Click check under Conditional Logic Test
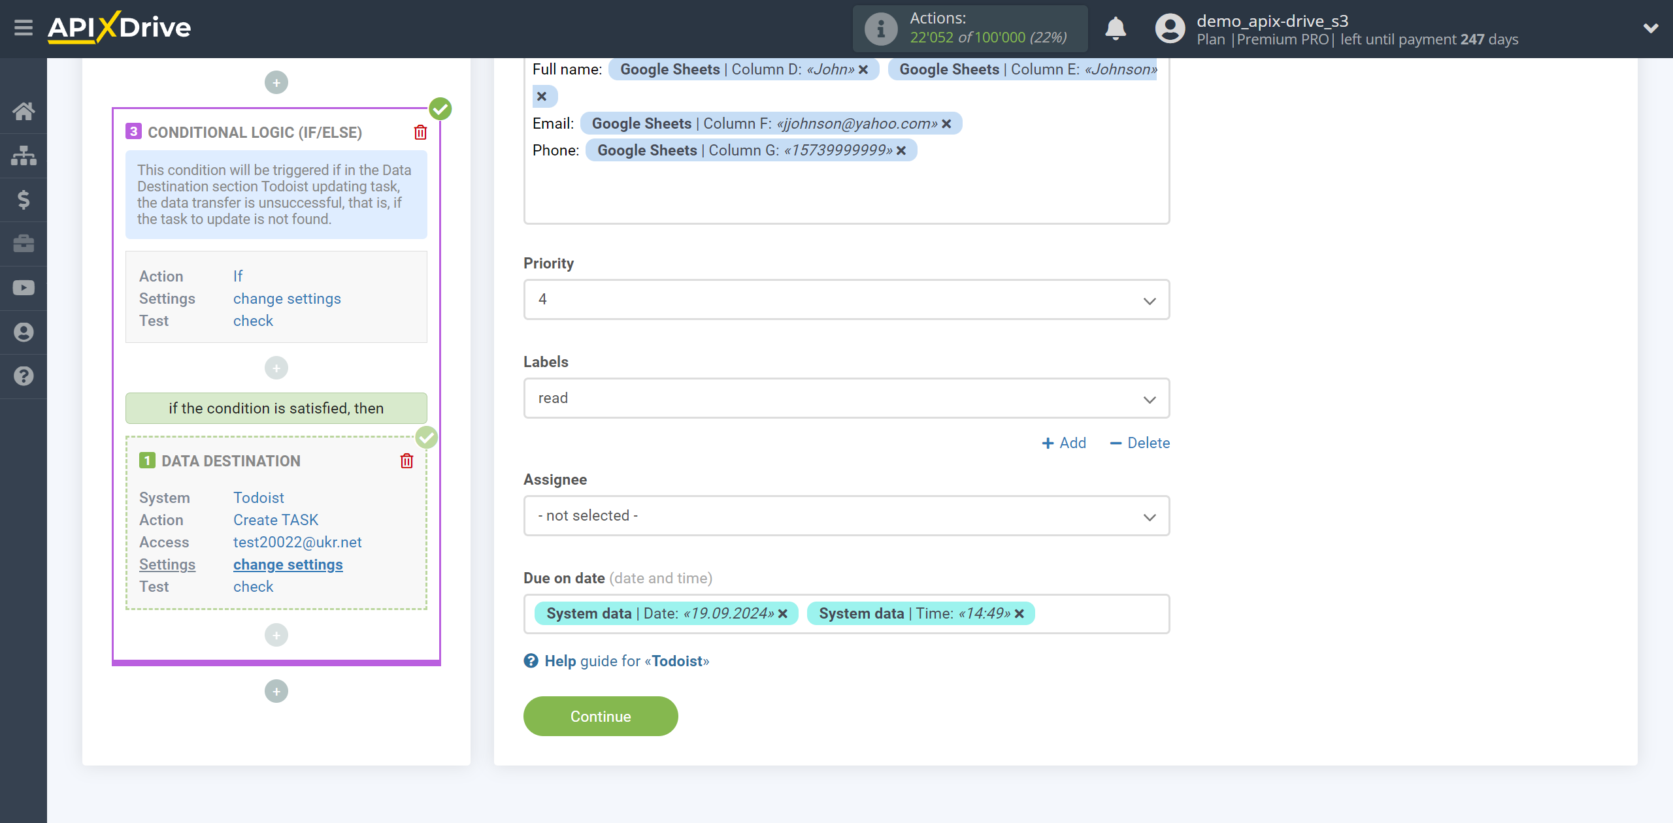This screenshot has width=1673, height=823. pos(253,321)
